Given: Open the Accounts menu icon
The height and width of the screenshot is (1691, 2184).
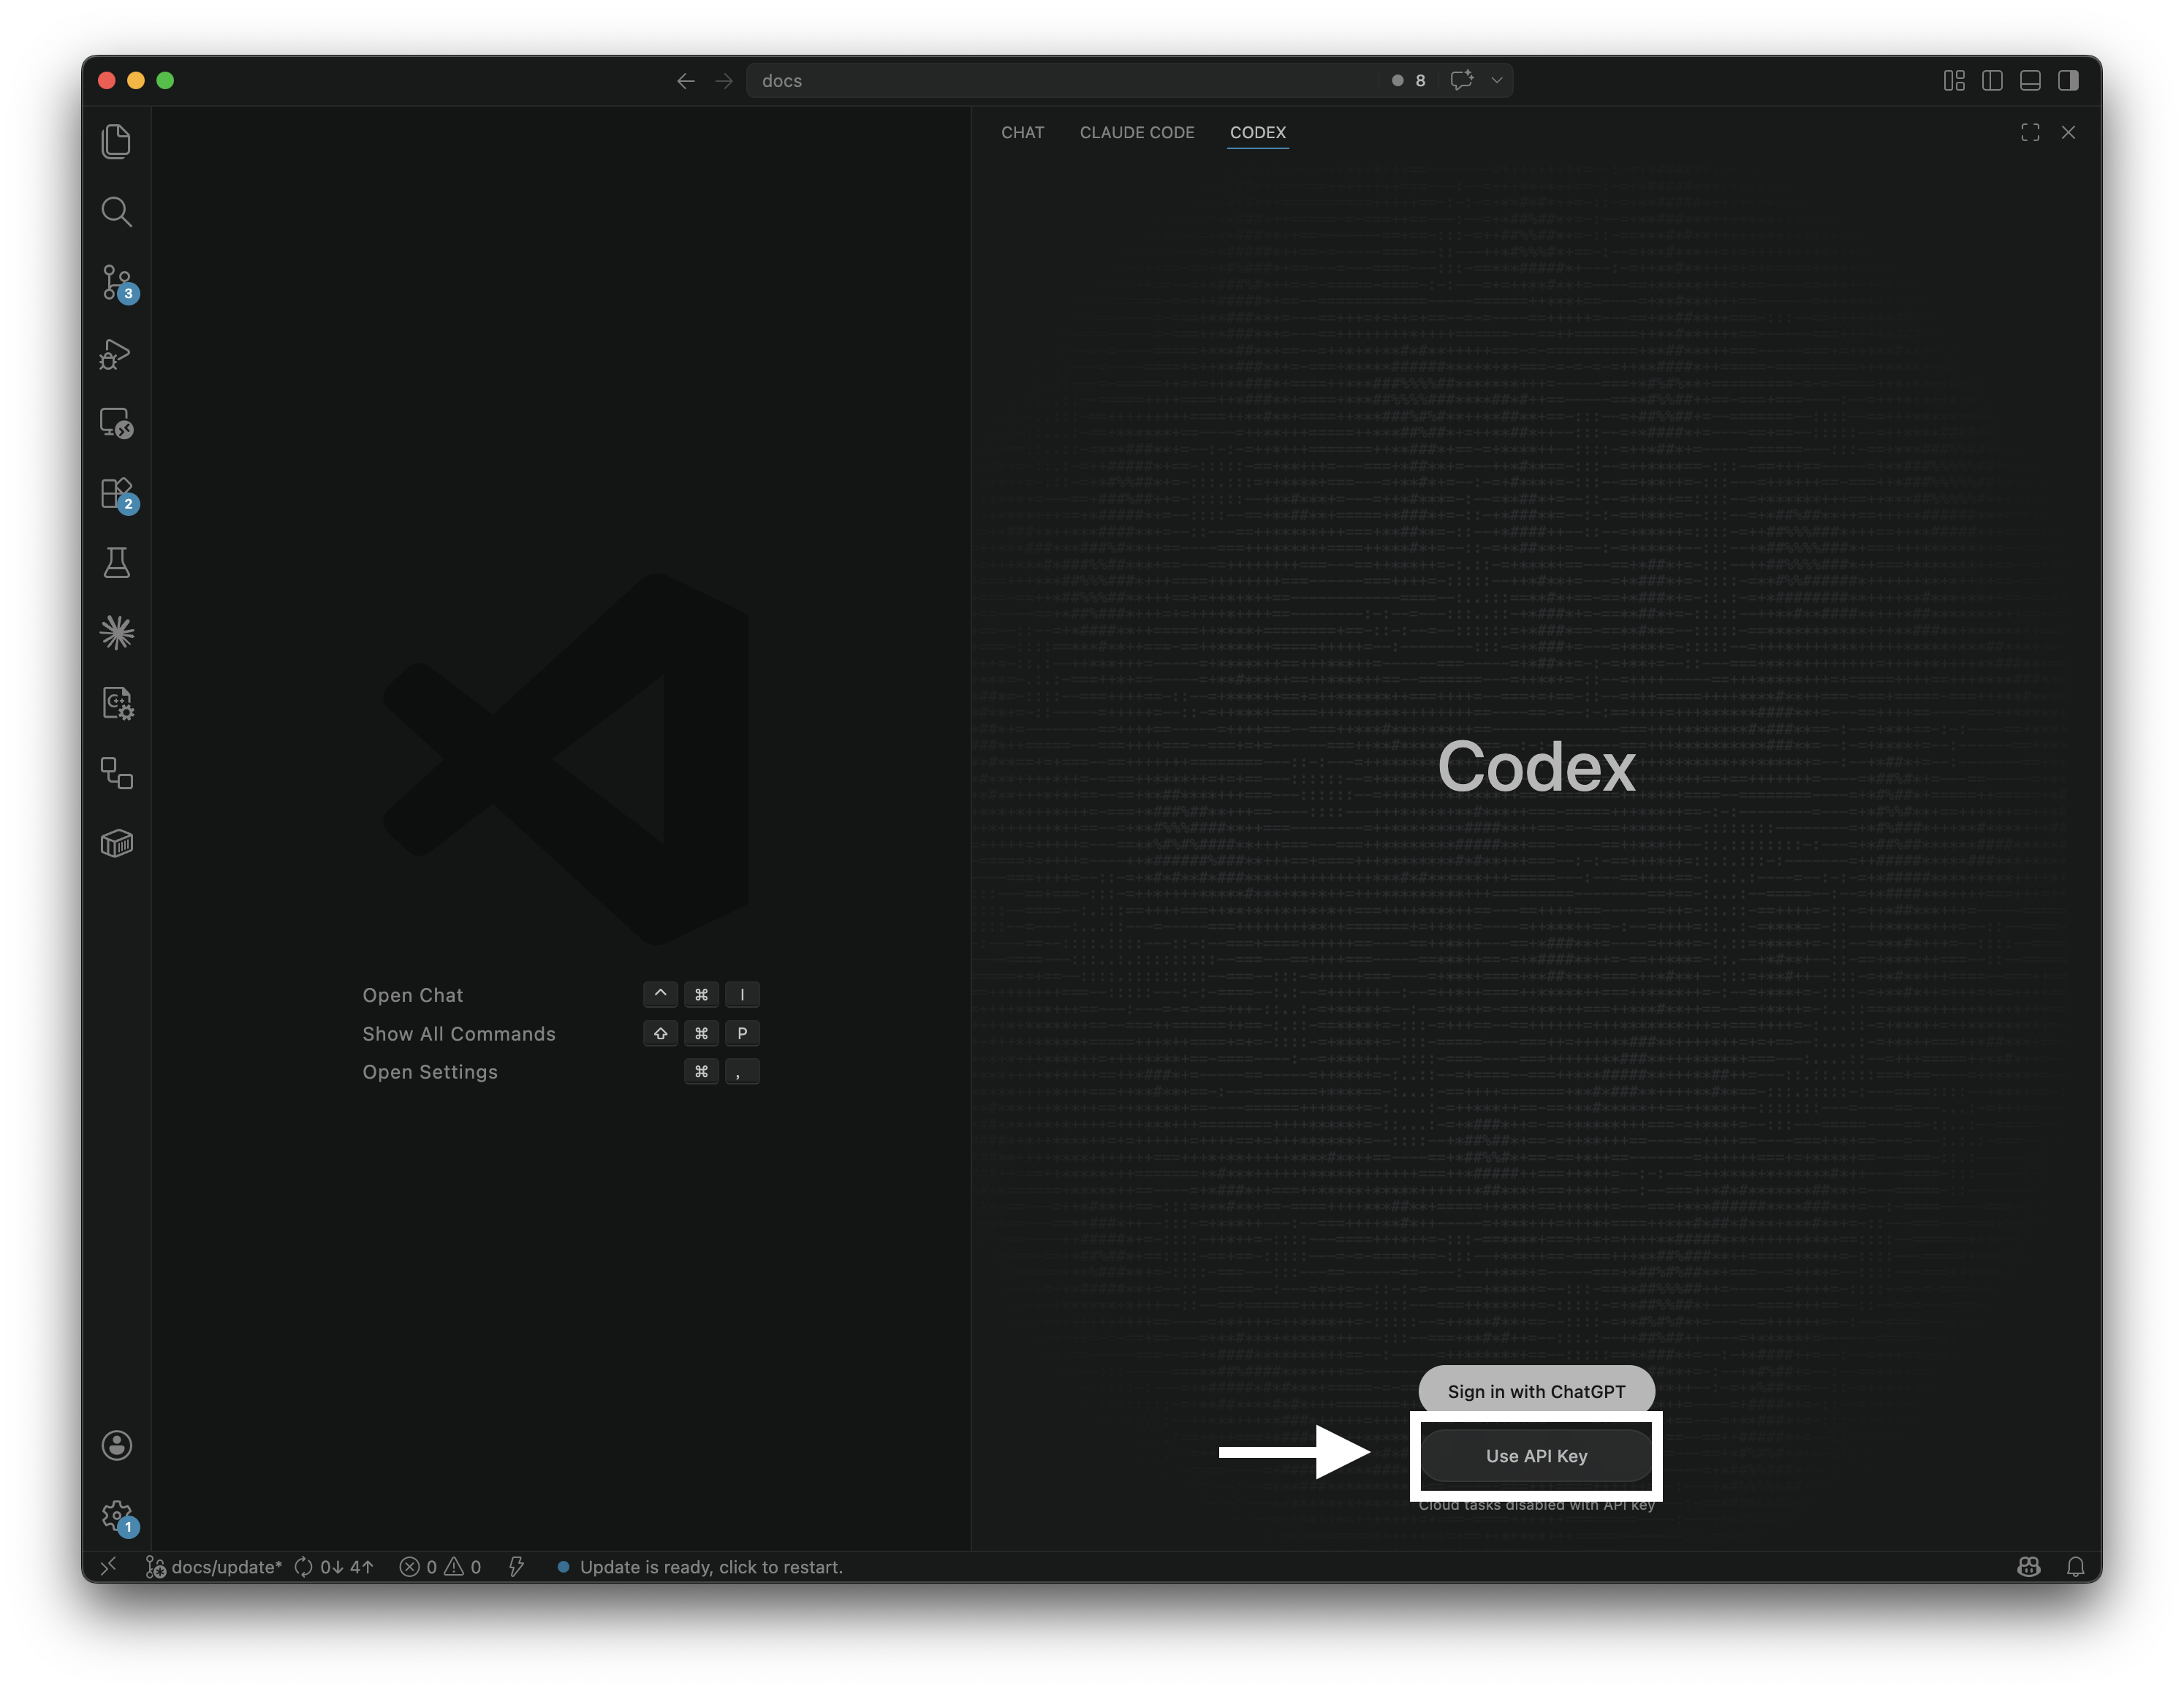Looking at the screenshot, I should coord(116,1445).
